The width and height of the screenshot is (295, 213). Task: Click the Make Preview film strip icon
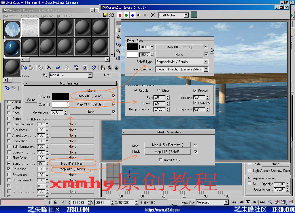click(118, 37)
